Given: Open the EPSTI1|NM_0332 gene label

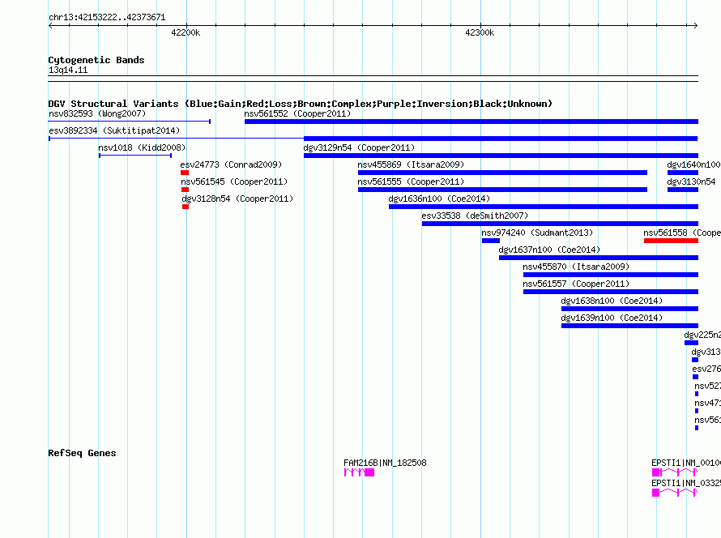Looking at the screenshot, I should pyautogui.click(x=686, y=483).
